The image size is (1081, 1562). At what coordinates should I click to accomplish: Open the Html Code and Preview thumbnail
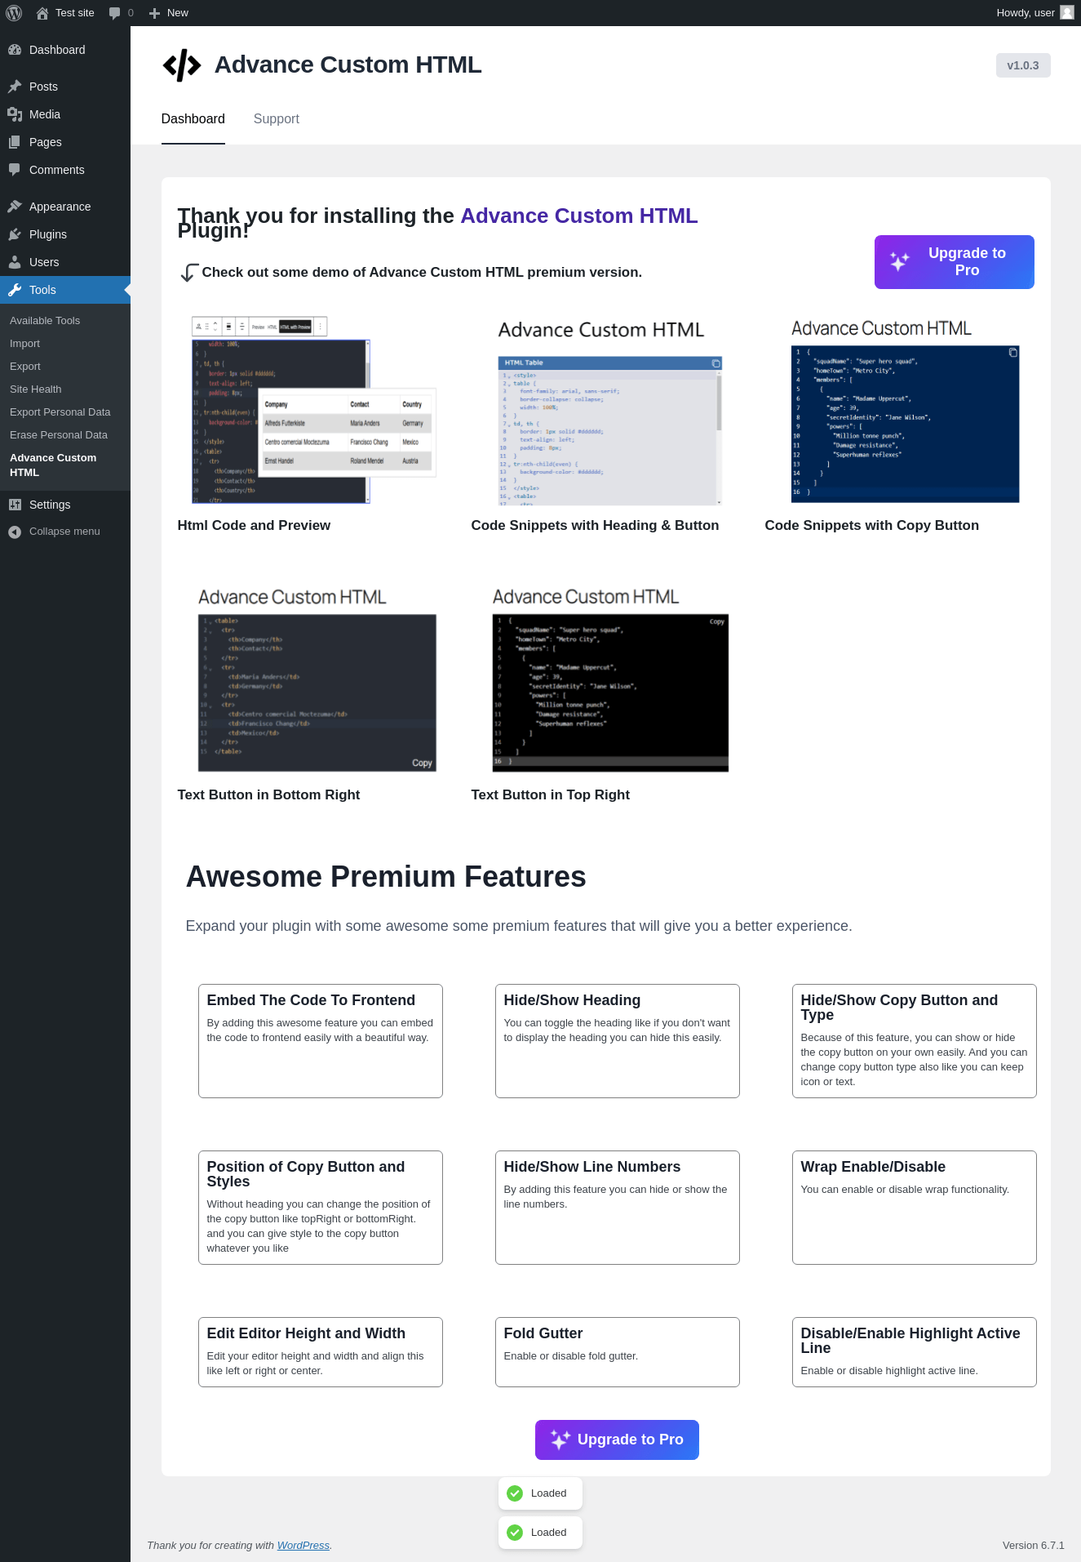[x=314, y=410]
